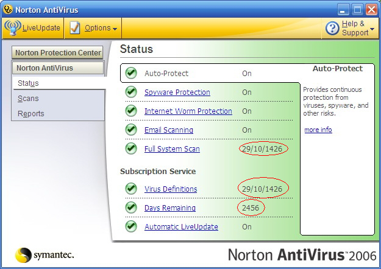The width and height of the screenshot is (381, 269).
Task: Open the Full System Scan link
Action: 172,149
